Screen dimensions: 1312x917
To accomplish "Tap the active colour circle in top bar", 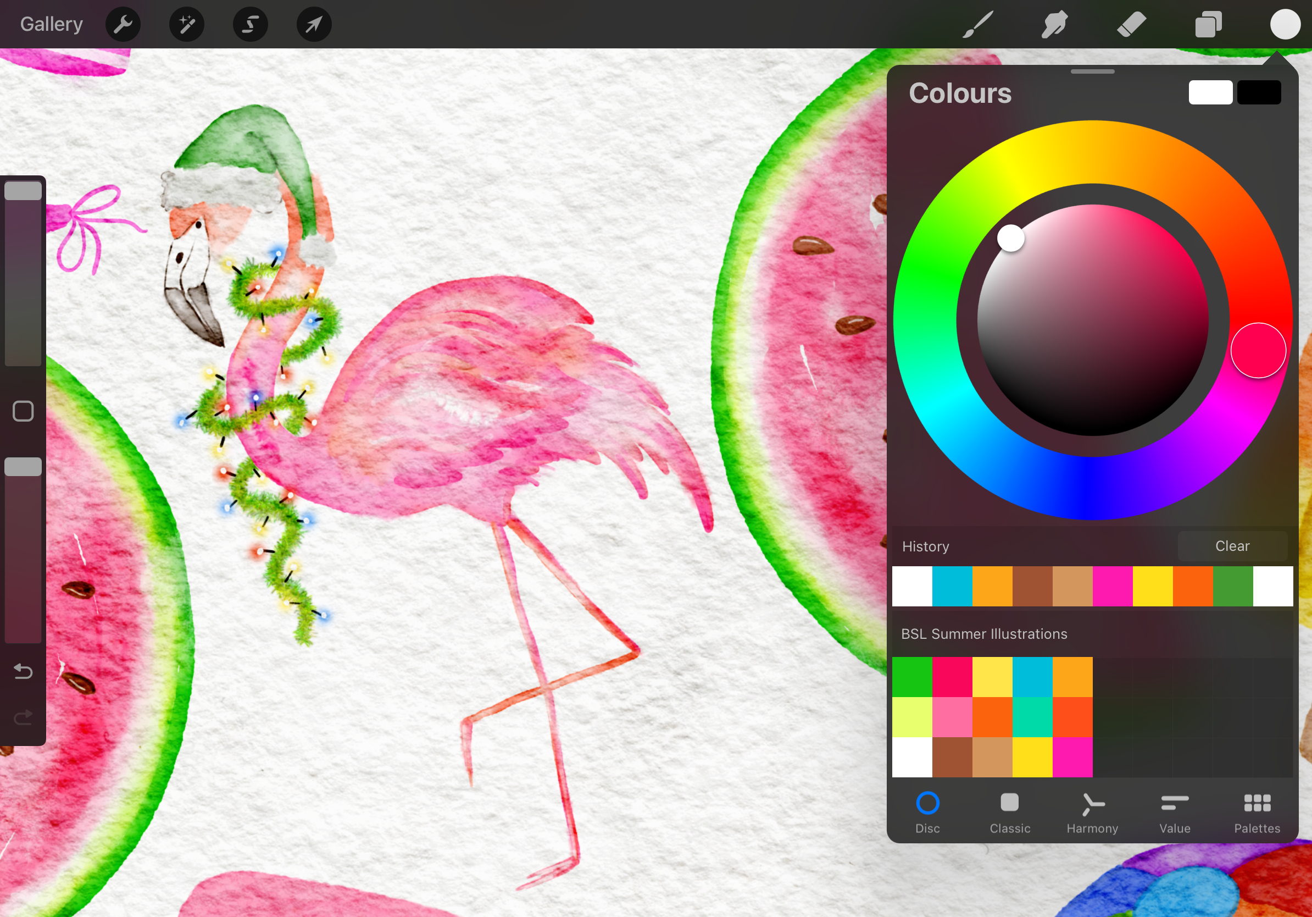I will (1285, 25).
